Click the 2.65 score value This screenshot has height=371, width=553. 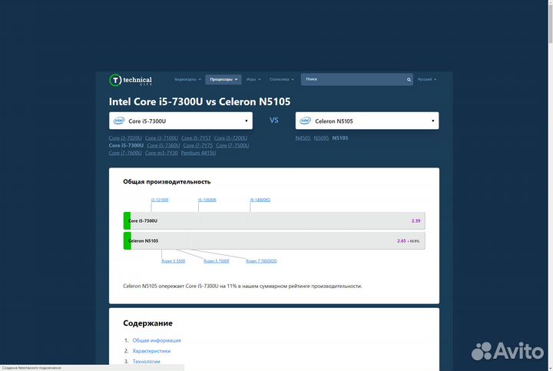(402, 241)
